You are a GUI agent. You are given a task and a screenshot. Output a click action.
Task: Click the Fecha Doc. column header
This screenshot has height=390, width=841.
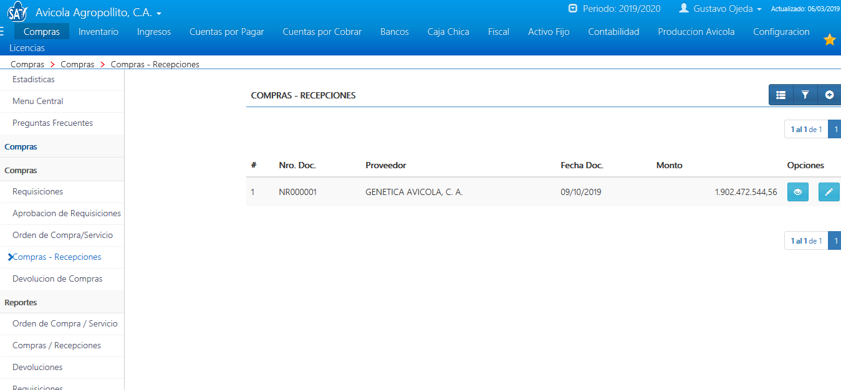coord(582,165)
